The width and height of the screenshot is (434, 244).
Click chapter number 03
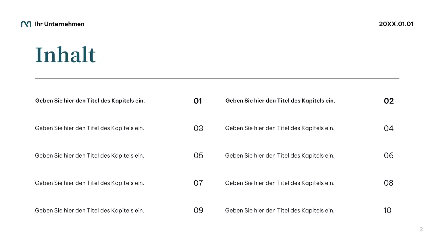pyautogui.click(x=198, y=128)
